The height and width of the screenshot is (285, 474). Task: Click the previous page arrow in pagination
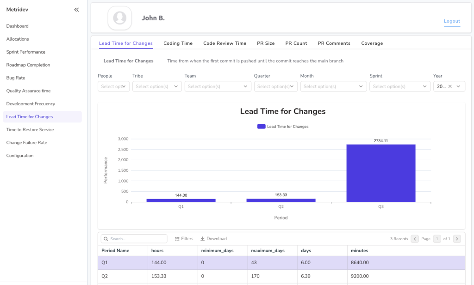(x=414, y=238)
